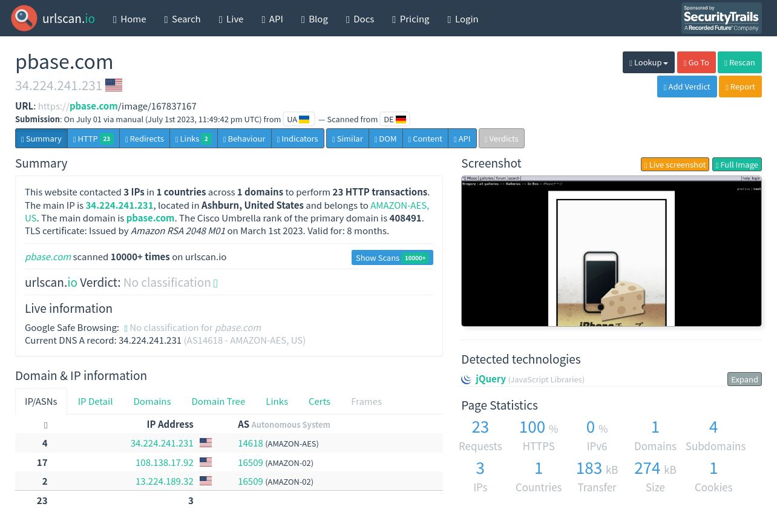The width and height of the screenshot is (777, 524).
Task: Click main domain pbase.com link in summary
Action: (x=150, y=218)
